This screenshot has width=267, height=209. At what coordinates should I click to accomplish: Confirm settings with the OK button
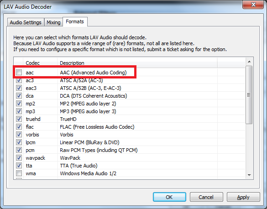(169, 197)
